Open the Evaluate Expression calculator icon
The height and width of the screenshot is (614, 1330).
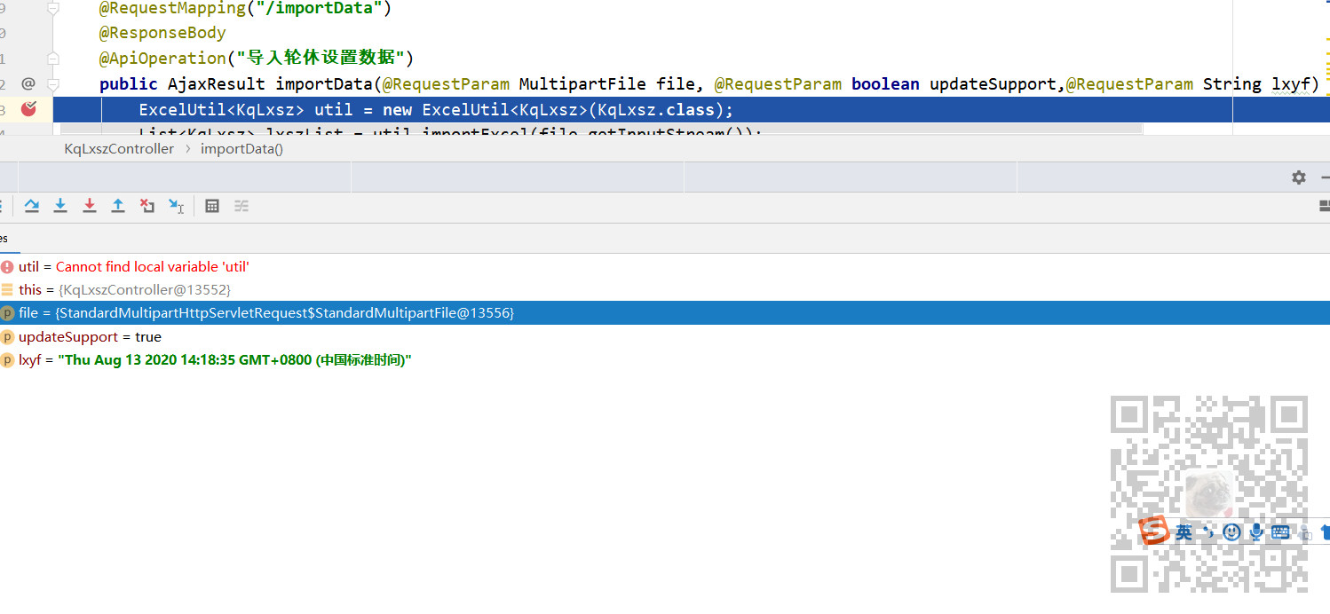click(x=212, y=206)
